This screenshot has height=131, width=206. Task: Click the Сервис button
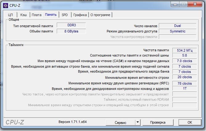click(x=121, y=123)
